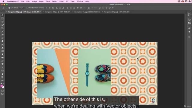Image resolution: width=192 pixels, height=108 pixels.
Task: Open the Window menu
Action: [80, 1]
